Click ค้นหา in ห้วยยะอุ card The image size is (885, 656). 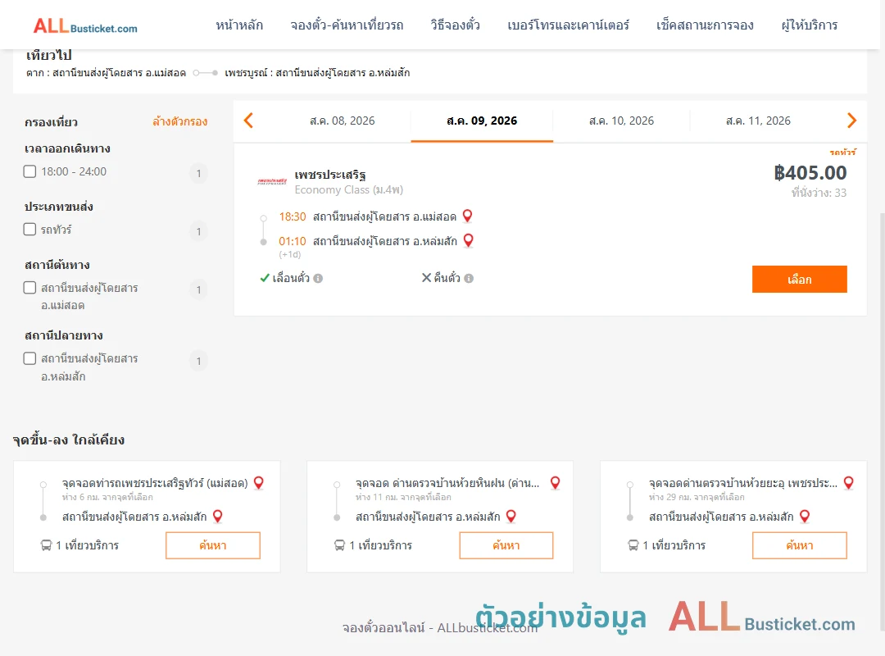(799, 545)
